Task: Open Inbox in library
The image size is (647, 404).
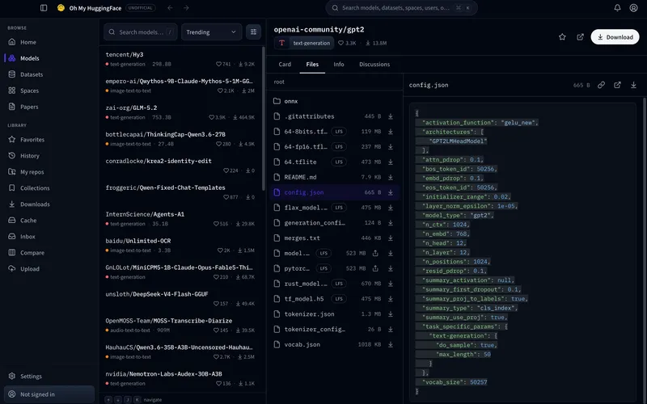Action: pyautogui.click(x=49, y=236)
